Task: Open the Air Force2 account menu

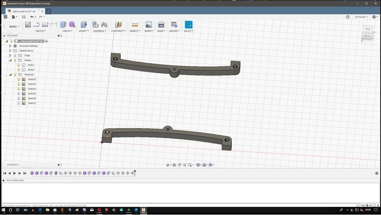Action: (361, 17)
